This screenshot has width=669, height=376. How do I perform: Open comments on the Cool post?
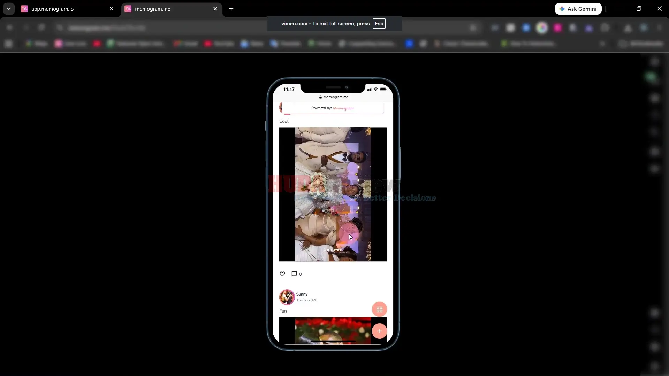point(294,274)
